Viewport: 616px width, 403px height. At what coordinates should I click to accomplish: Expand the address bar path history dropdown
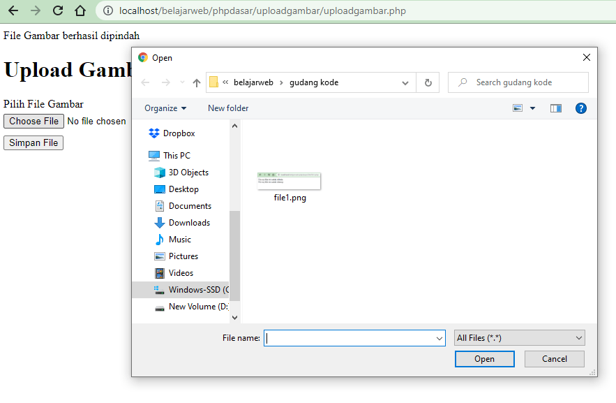click(x=405, y=82)
